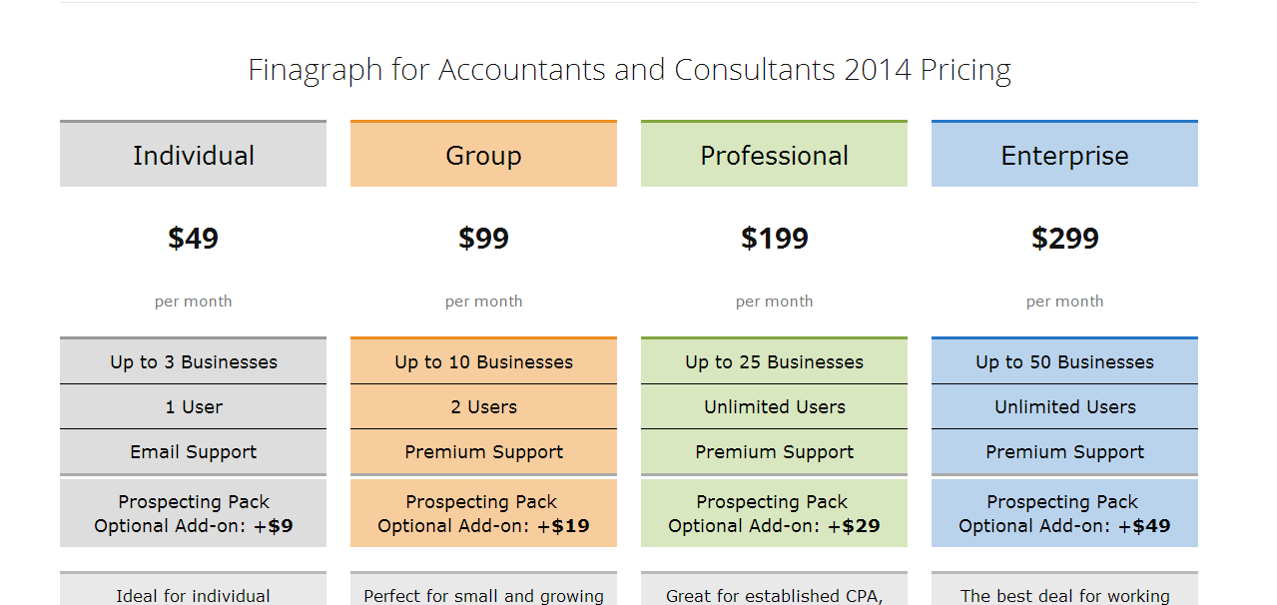
Task: Click the 2014 Pricing page heading
Action: (x=629, y=70)
